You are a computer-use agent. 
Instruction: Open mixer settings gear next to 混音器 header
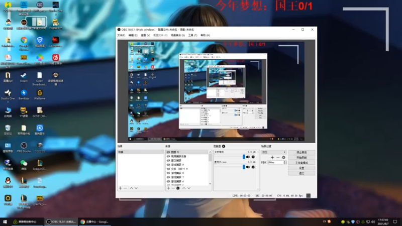point(224,146)
